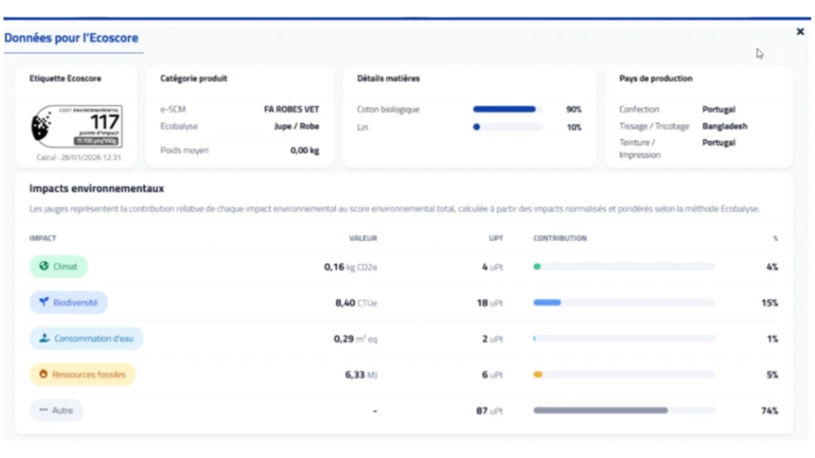Click the '4%' climate contribution
This screenshot has width=815, height=458.
click(x=772, y=267)
